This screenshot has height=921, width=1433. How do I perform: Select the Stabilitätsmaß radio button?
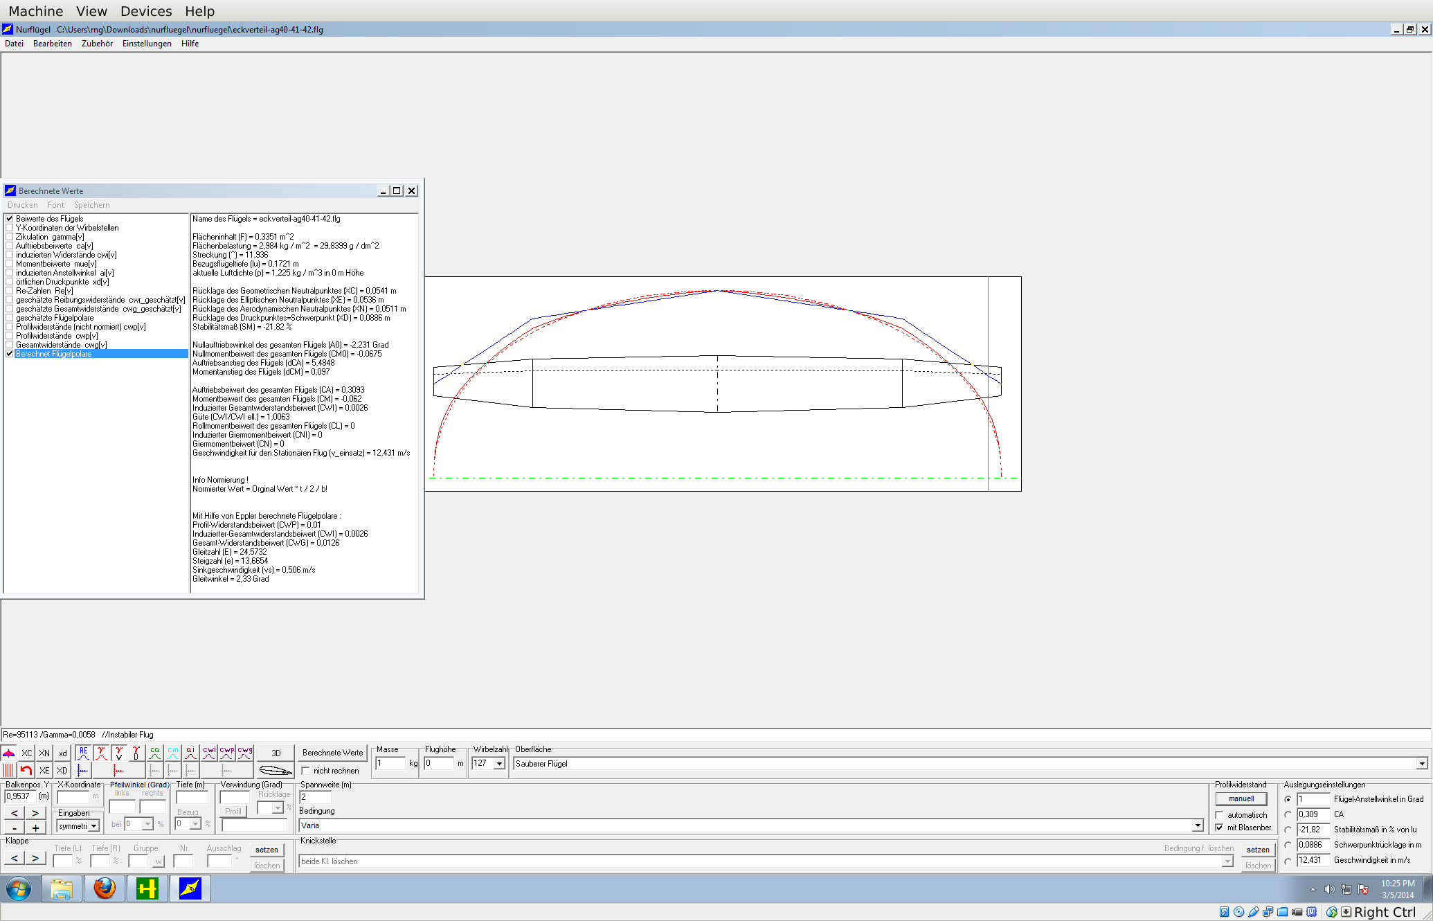1288,830
